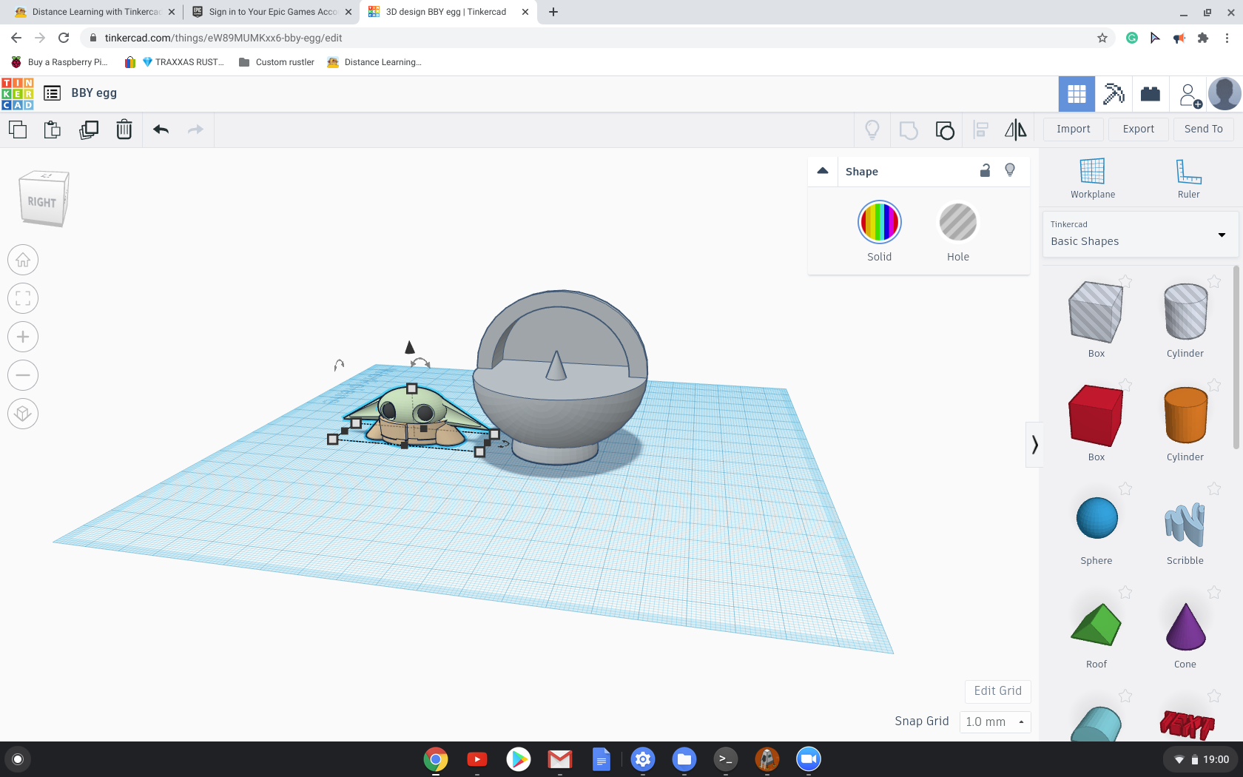Select the purple Cone shape
This screenshot has width=1243, height=777.
coord(1185,626)
